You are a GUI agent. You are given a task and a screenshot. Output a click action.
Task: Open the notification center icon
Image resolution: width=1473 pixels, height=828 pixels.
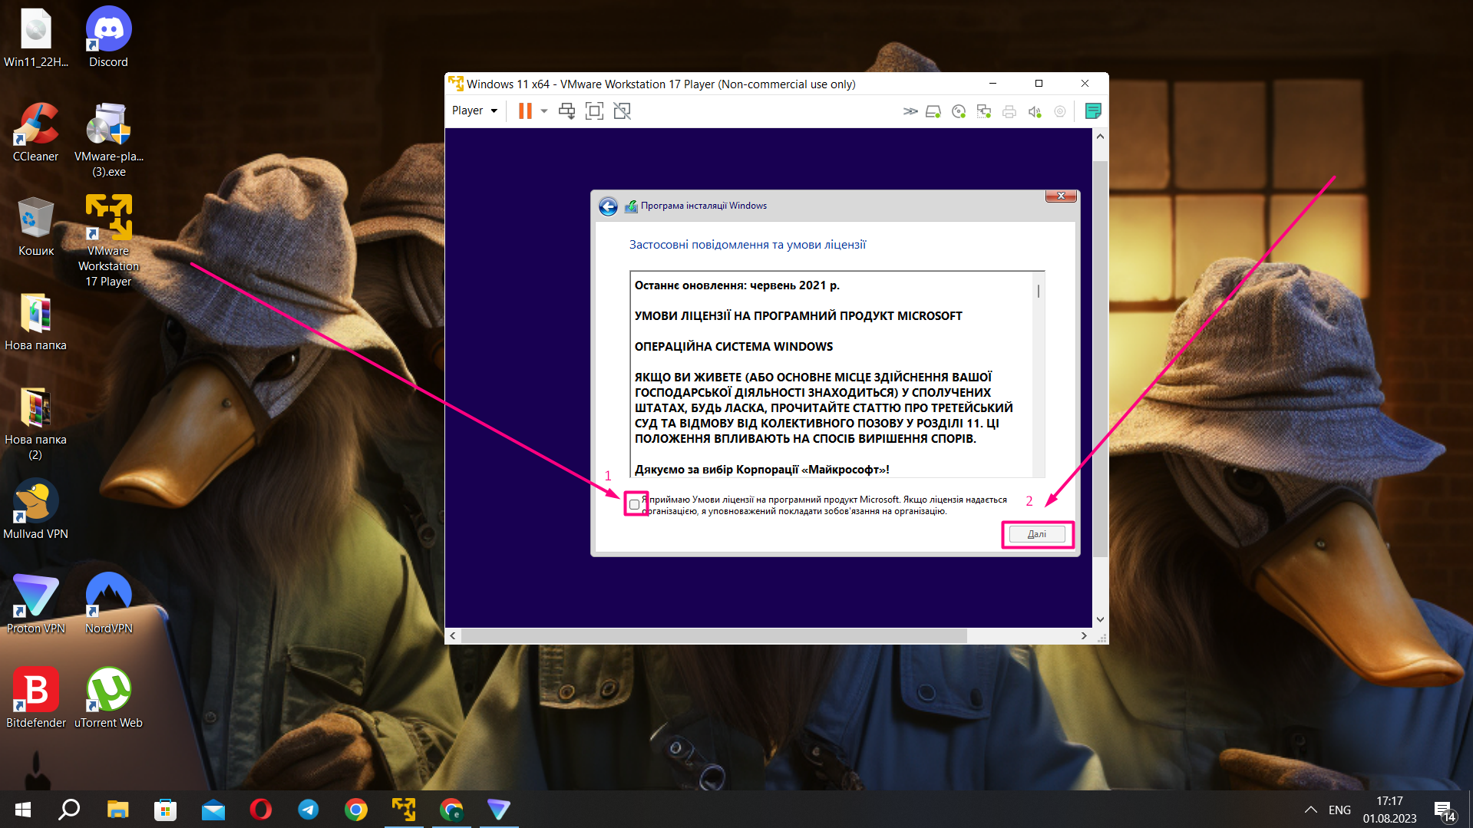coord(1444,811)
